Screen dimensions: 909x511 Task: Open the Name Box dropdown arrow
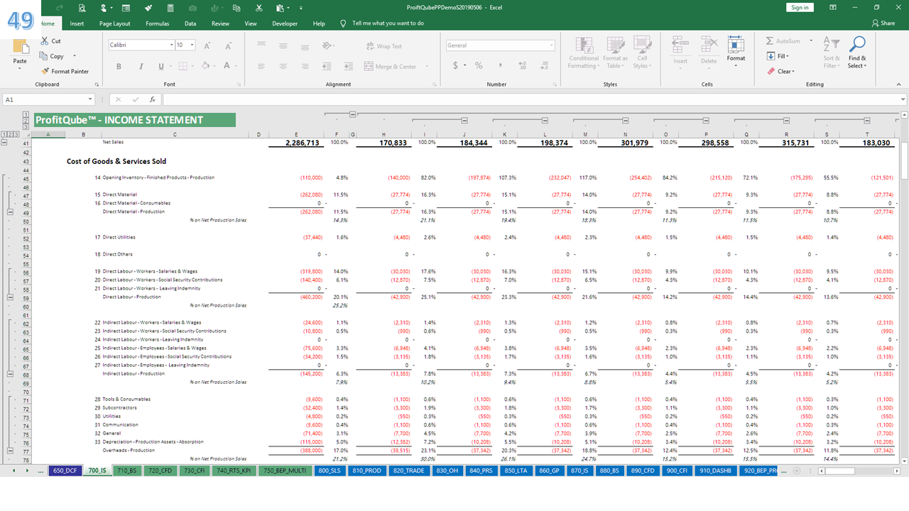(91, 100)
